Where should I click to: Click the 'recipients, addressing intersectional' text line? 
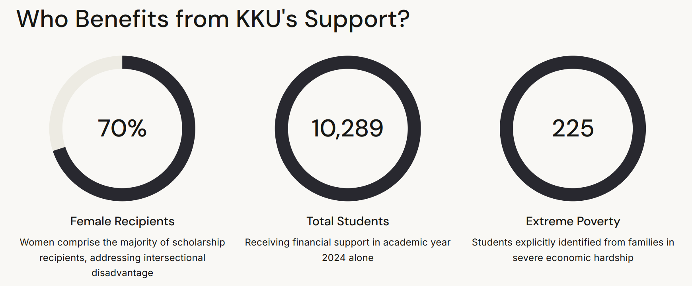122,258
